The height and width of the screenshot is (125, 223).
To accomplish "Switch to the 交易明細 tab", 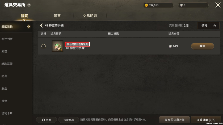I will [90, 16].
